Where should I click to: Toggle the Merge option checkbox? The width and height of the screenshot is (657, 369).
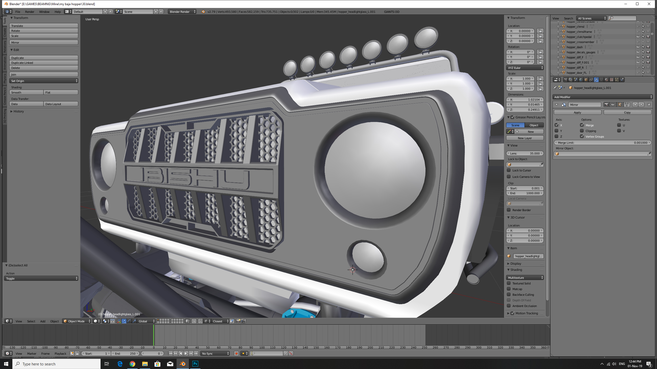582,125
